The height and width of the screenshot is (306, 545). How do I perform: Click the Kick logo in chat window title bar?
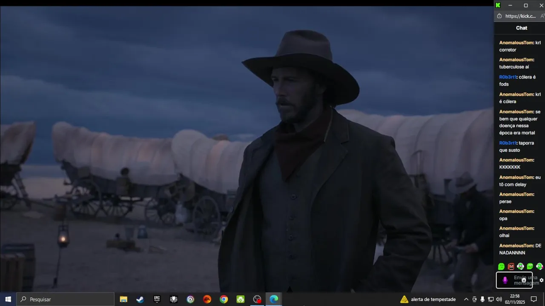click(498, 5)
